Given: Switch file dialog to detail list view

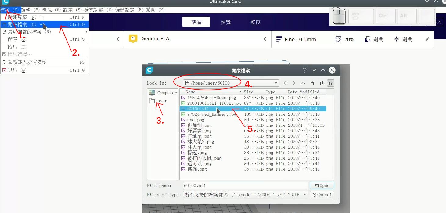Looking at the screenshot, I should (331, 83).
